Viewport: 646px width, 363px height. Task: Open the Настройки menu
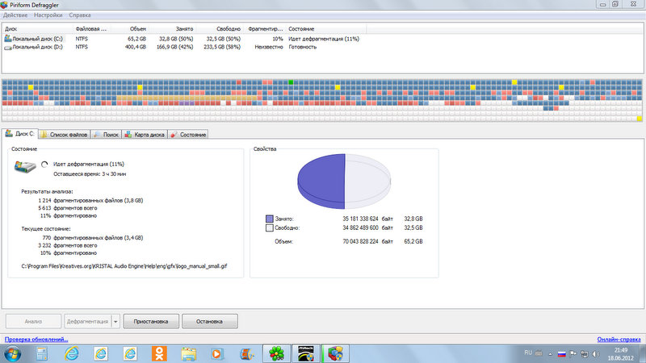coord(48,15)
